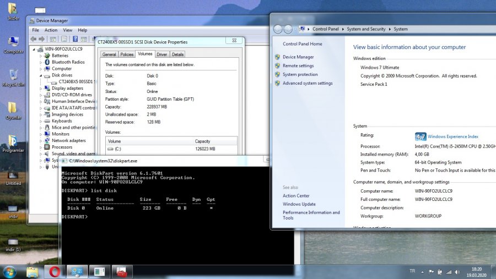Collapse the Disk drives tree node
Image resolution: width=496 pixels, height=279 pixels.
tap(41, 75)
